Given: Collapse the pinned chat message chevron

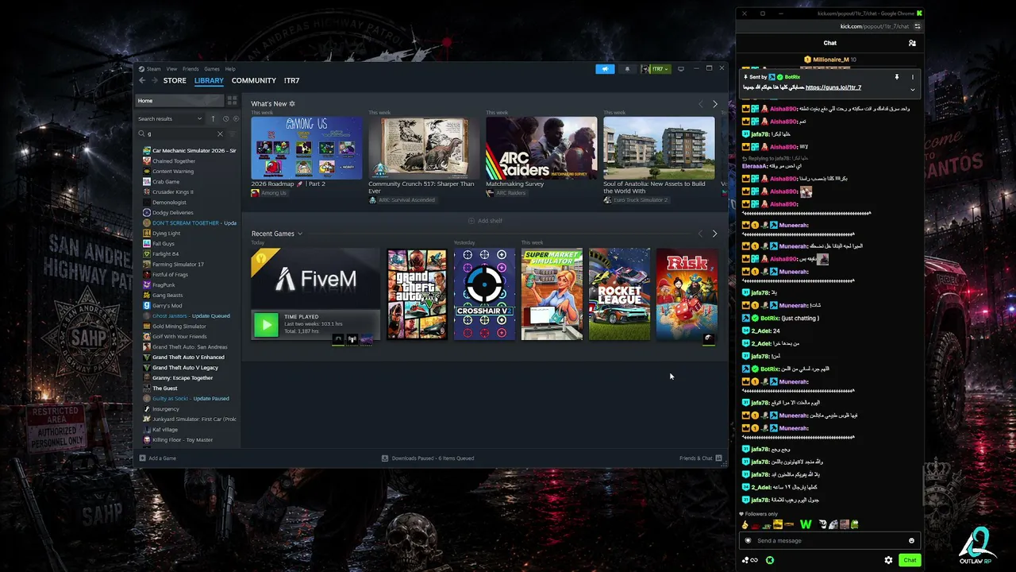Looking at the screenshot, I should pyautogui.click(x=913, y=89).
